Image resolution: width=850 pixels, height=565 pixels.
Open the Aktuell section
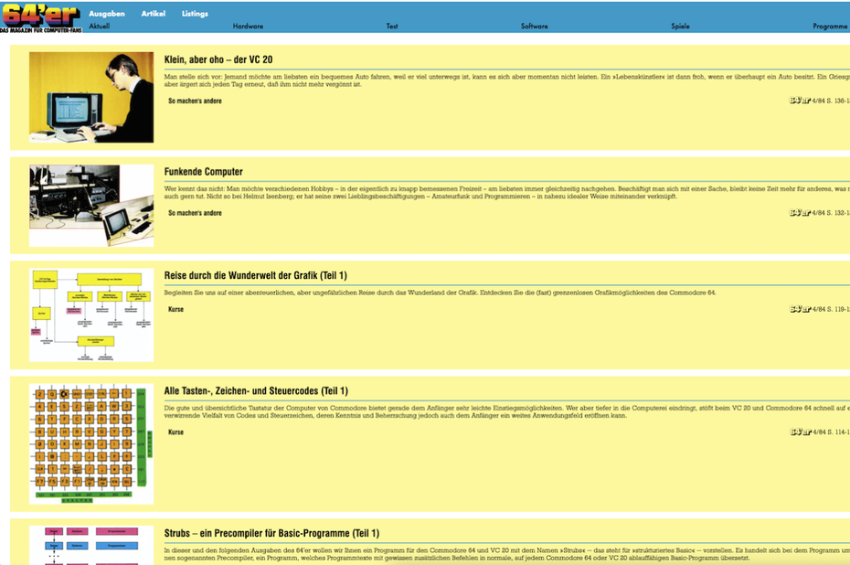[x=99, y=27]
